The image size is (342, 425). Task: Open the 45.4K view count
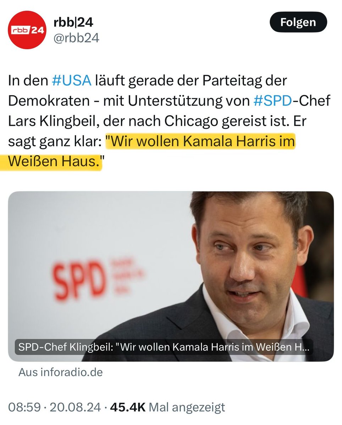(128, 407)
